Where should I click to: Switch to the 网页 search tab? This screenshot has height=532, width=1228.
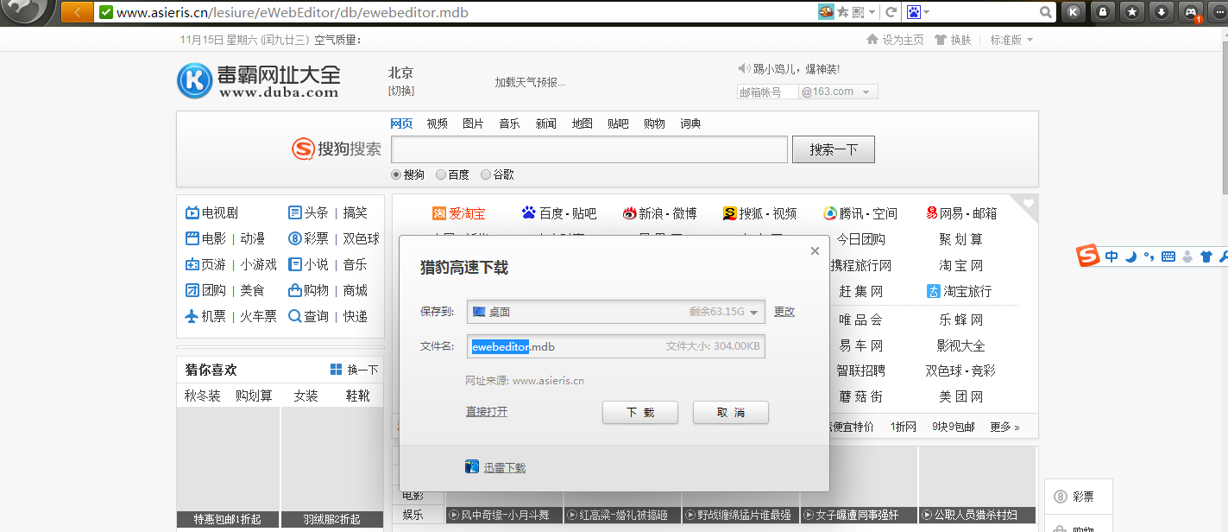tap(401, 123)
